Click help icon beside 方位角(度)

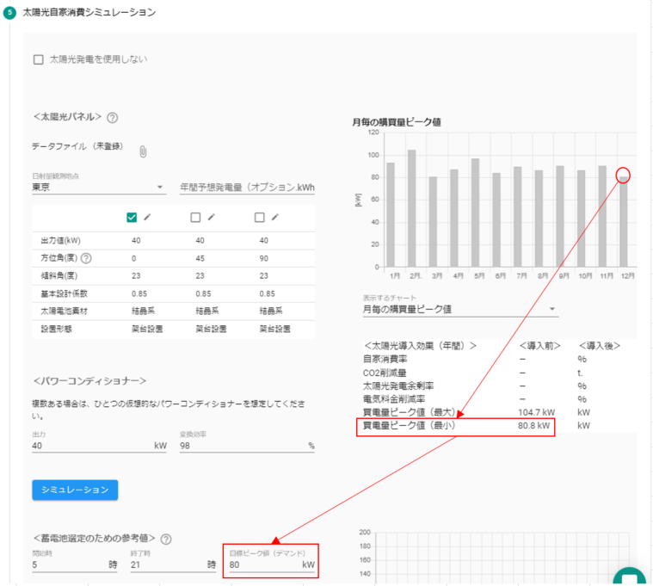(86, 257)
